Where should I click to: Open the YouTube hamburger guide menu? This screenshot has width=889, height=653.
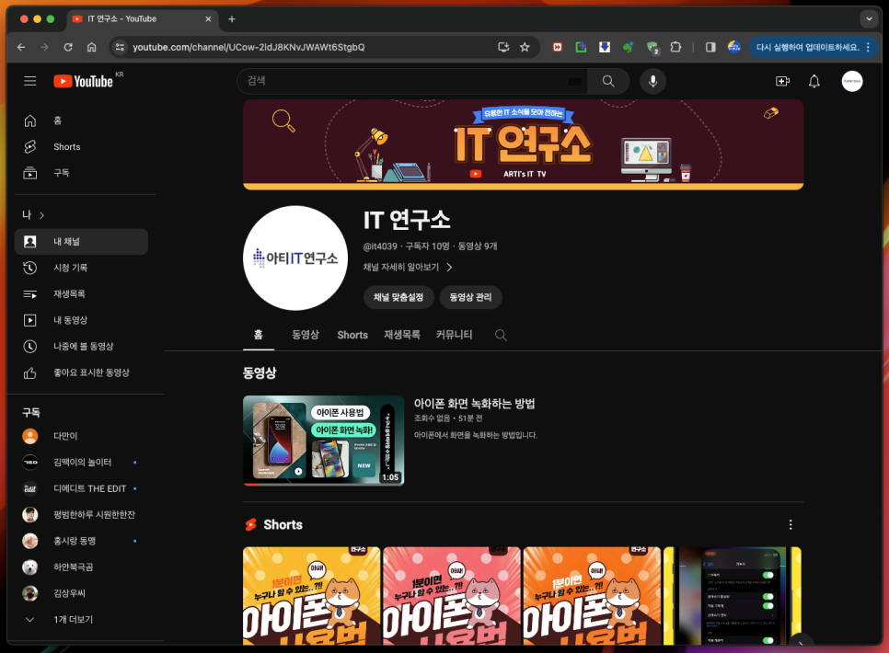coord(30,81)
